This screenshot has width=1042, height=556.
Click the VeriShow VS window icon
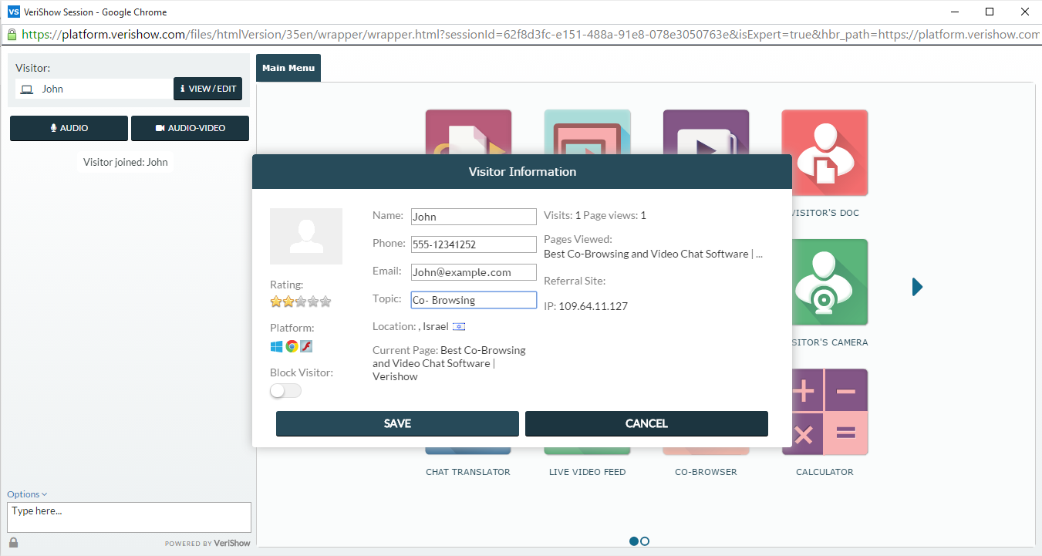pos(13,12)
